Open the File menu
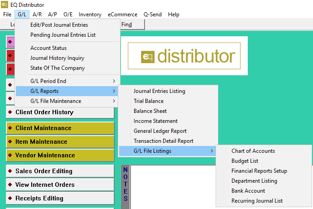Image resolution: width=313 pixels, height=209 pixels. click(x=7, y=15)
